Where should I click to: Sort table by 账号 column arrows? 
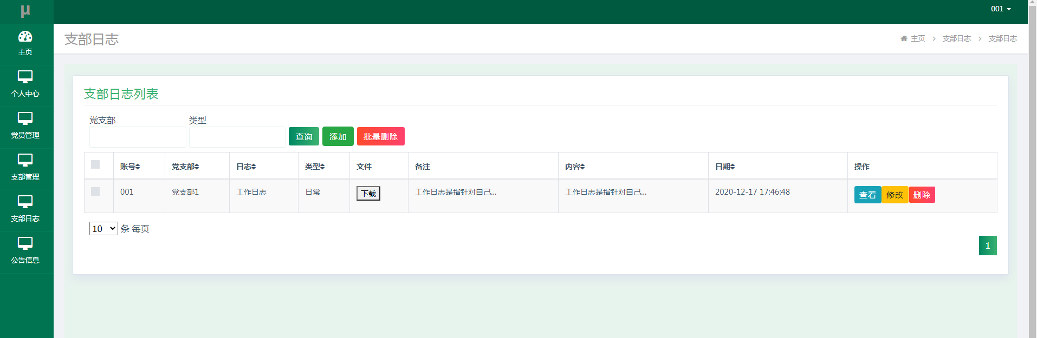(x=138, y=167)
